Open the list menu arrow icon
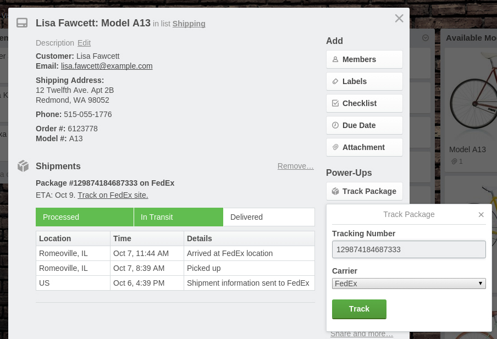 426,38
